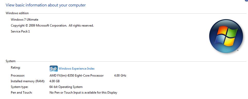The image size is (248, 99).
Task: Click the 'Rating:' label
Action: [16, 68]
